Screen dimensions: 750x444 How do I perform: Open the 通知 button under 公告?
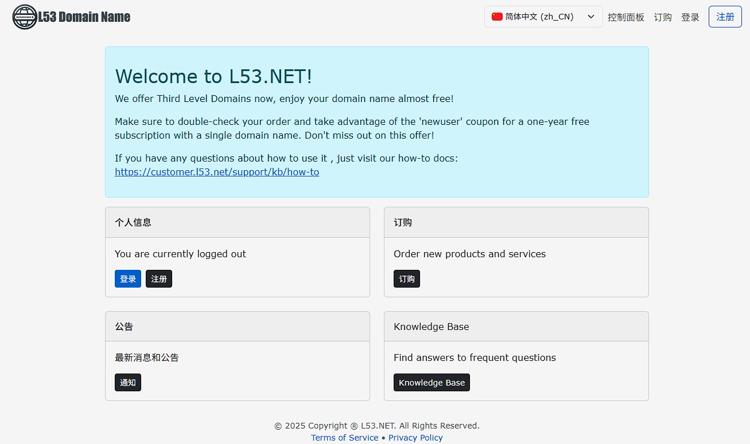(x=127, y=383)
